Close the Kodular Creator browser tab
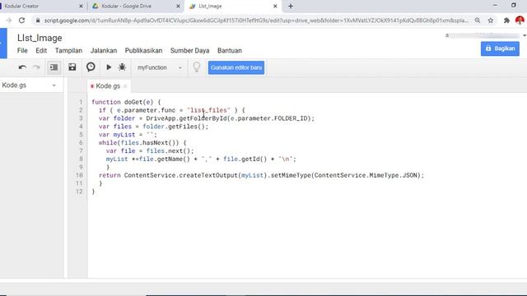527x296 pixels. point(81,6)
